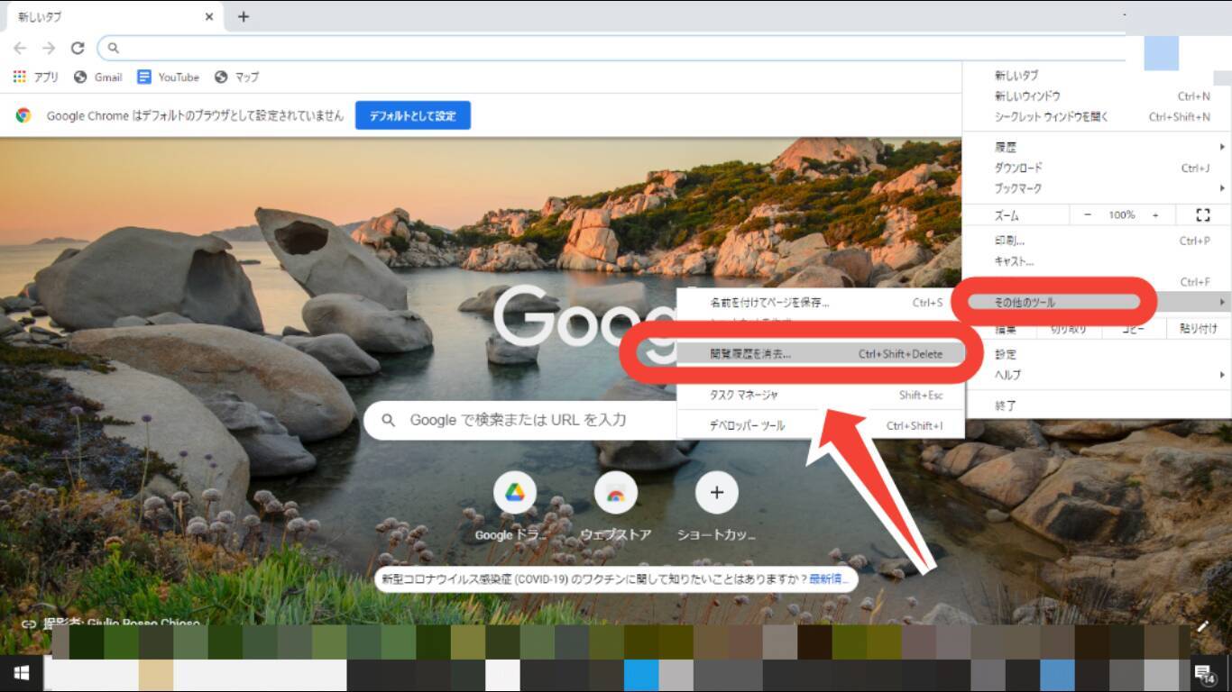Click the customize page pencil icon

1202,625
